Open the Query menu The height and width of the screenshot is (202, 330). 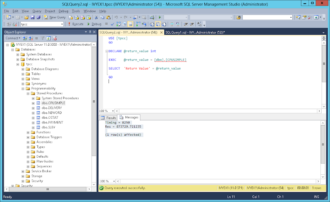[x=37, y=11]
